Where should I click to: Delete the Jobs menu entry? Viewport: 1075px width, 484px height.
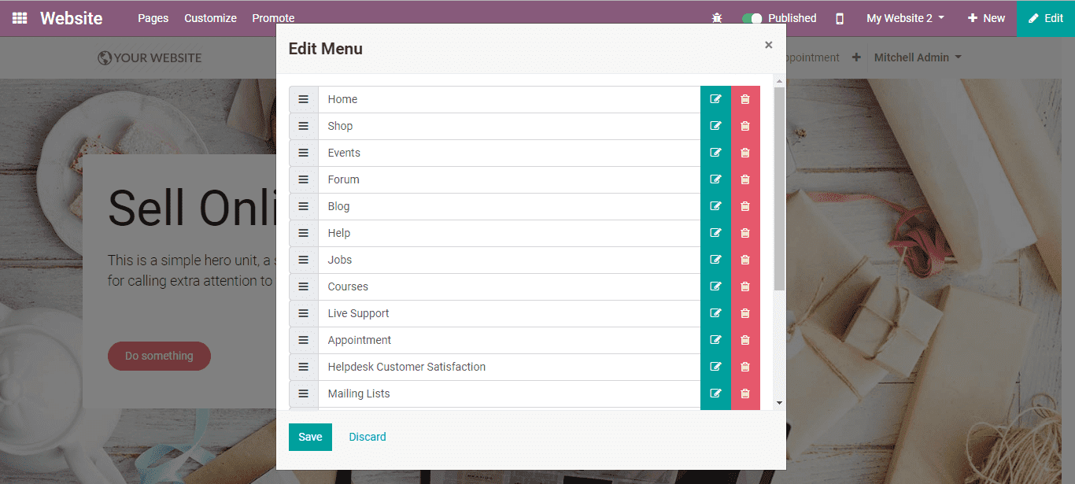(745, 260)
